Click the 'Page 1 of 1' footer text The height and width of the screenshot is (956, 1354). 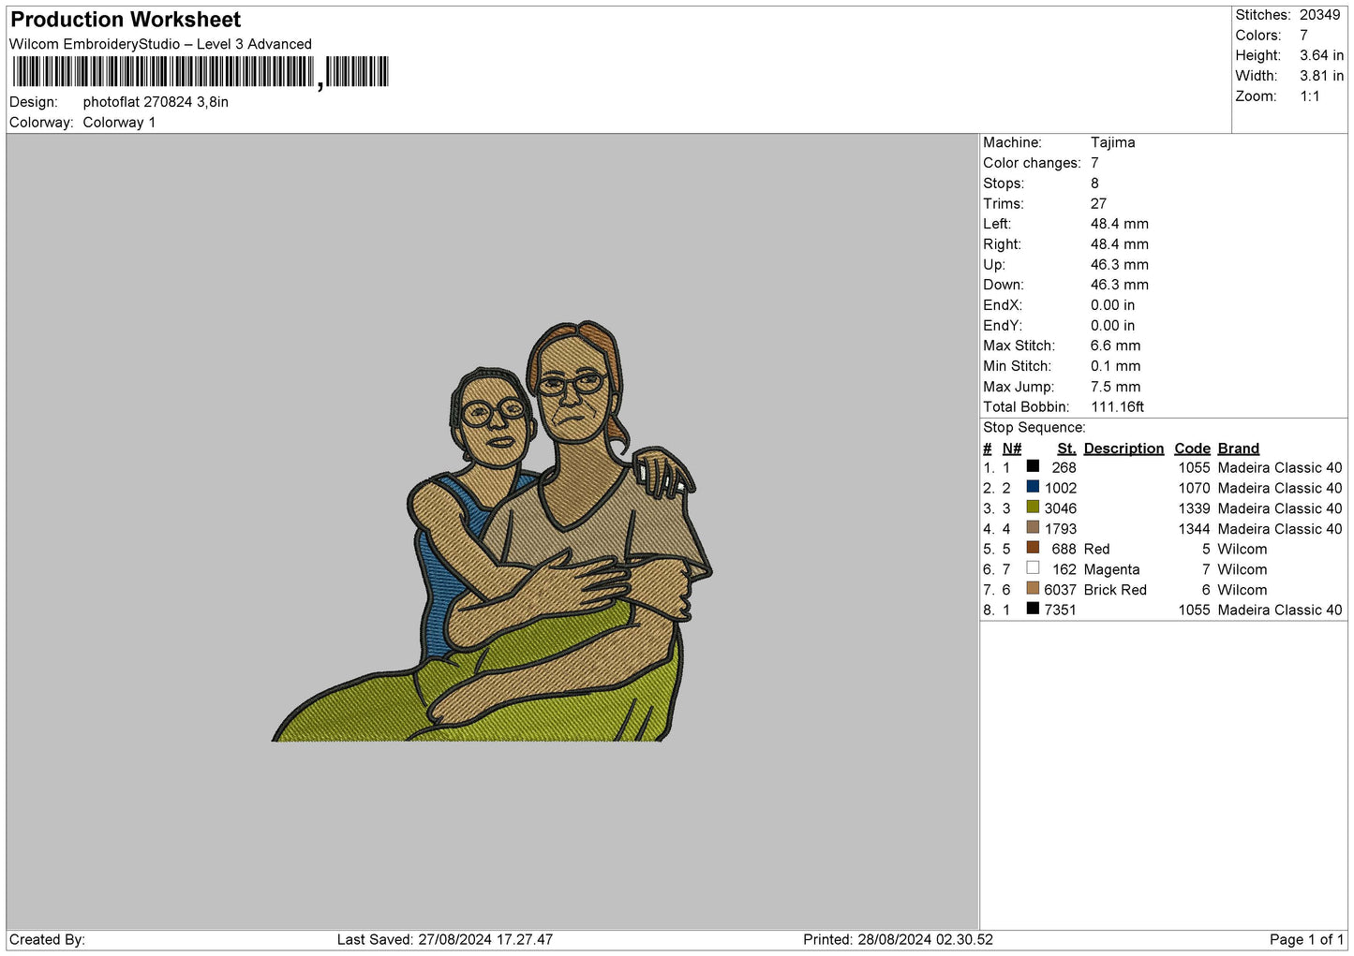click(1307, 940)
